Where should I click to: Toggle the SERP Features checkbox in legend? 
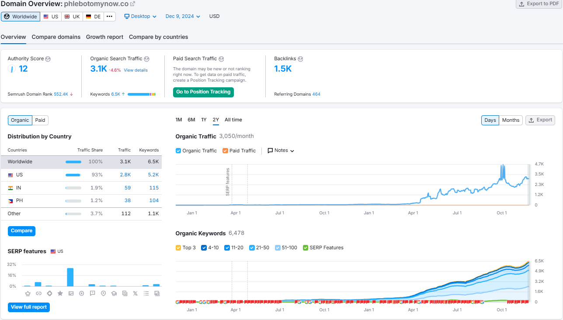tap(306, 248)
